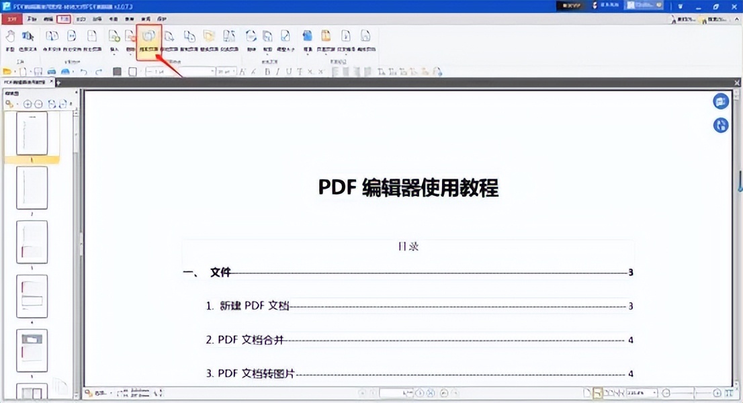Toggle Italic formatting button
The width and height of the screenshot is (743, 403).
coord(277,71)
